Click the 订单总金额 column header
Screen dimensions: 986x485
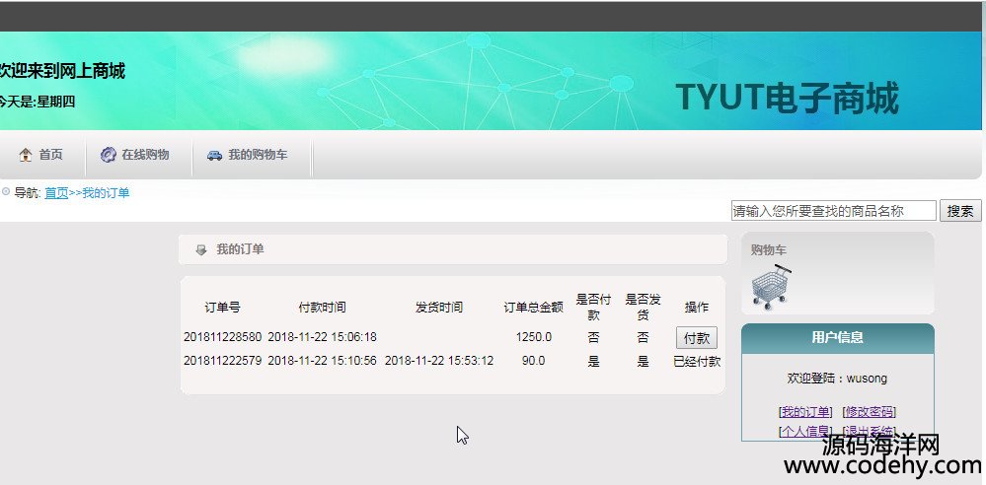click(x=533, y=308)
